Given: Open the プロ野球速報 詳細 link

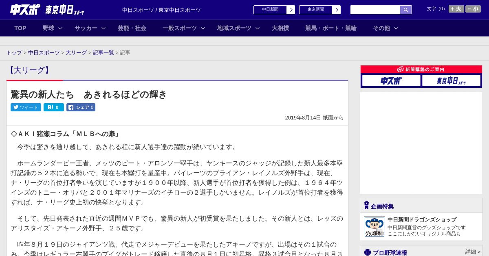Looking at the screenshot, I should [x=473, y=252].
